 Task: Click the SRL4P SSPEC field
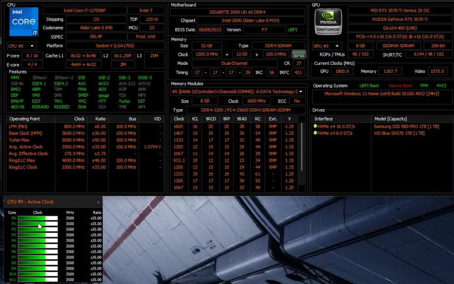click(x=96, y=37)
